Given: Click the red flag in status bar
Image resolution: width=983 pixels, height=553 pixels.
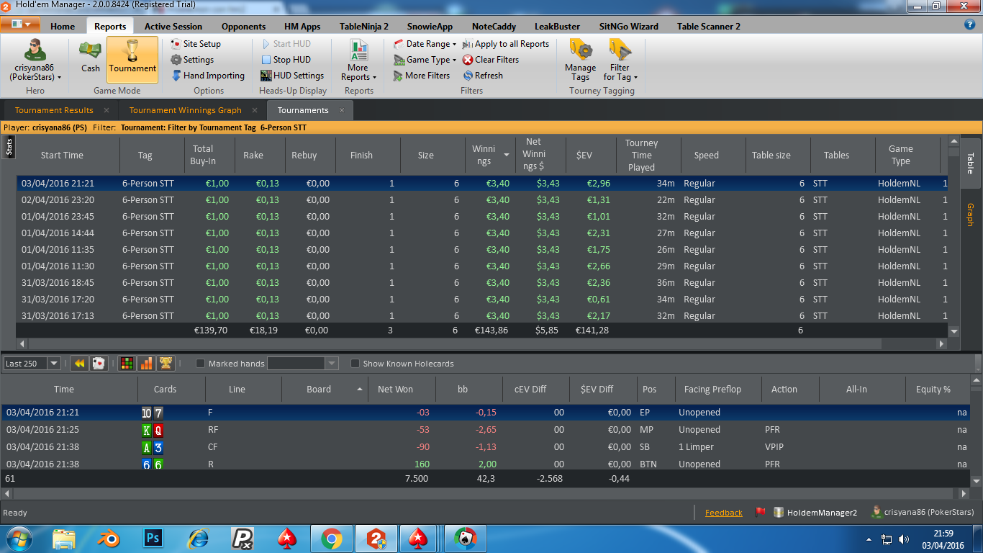Looking at the screenshot, I should click(761, 513).
